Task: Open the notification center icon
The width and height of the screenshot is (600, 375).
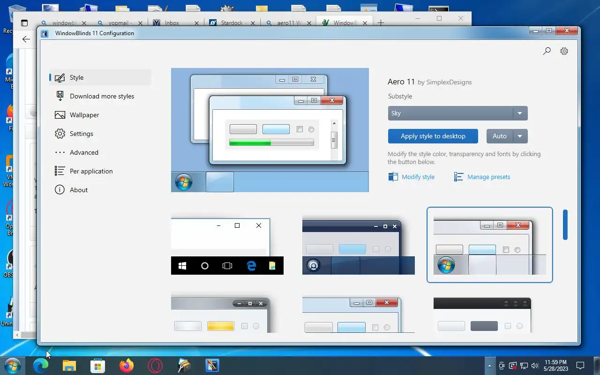Action: (x=580, y=366)
